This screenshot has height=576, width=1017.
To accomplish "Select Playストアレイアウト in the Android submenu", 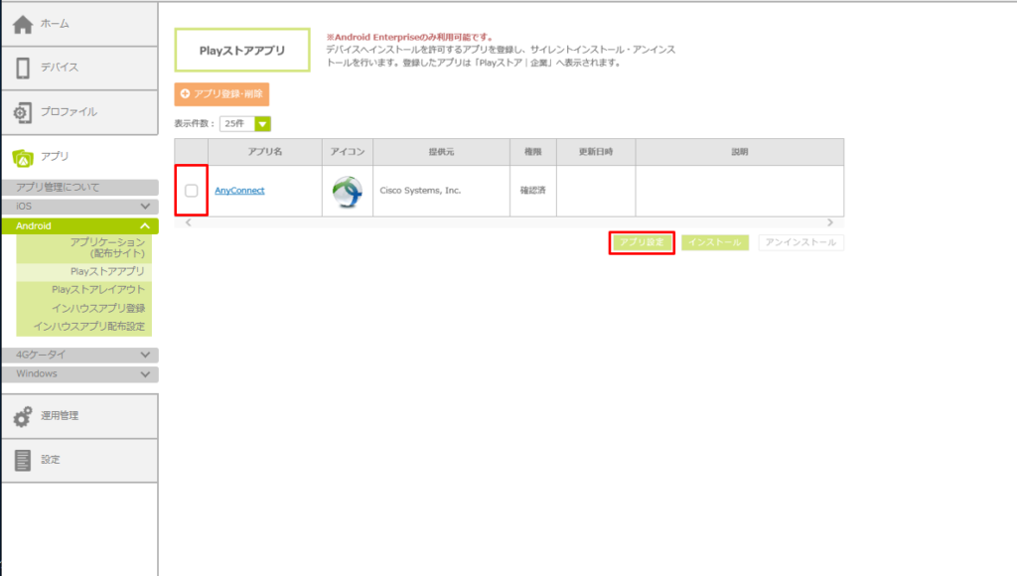I will [97, 289].
